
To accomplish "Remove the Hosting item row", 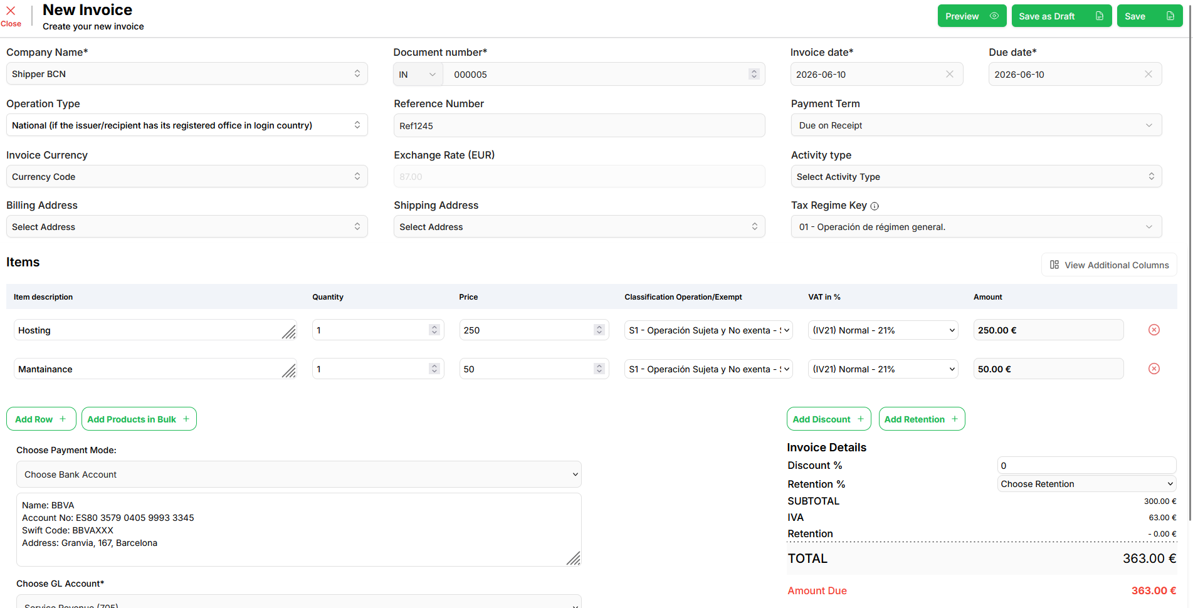I will [x=1154, y=330].
